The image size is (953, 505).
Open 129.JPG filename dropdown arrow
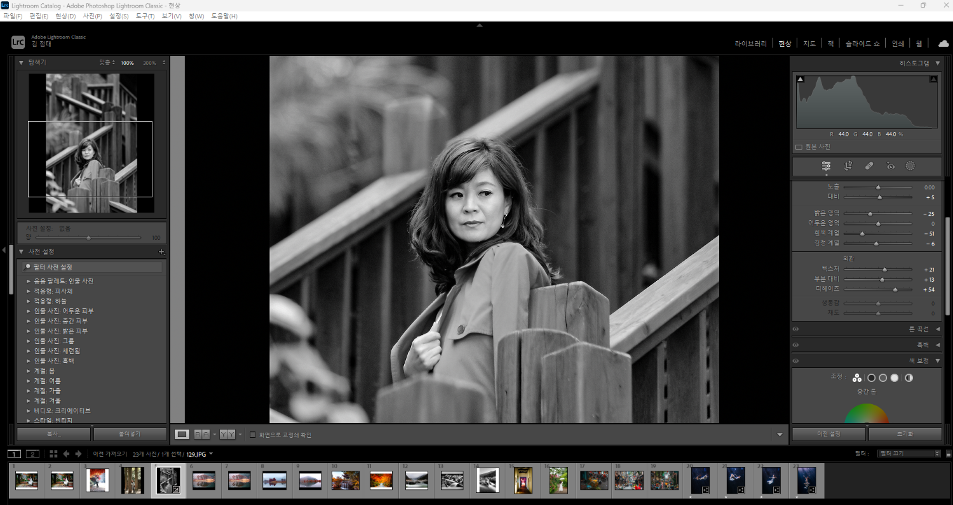click(x=210, y=454)
